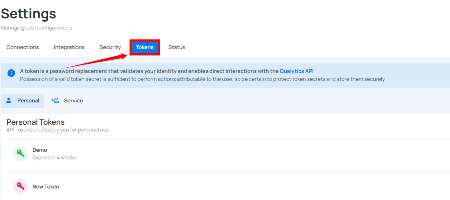Select the Personal tokens label

coord(28,100)
